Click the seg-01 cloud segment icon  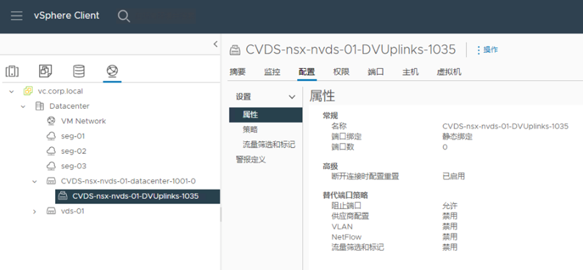pyautogui.click(x=51, y=137)
